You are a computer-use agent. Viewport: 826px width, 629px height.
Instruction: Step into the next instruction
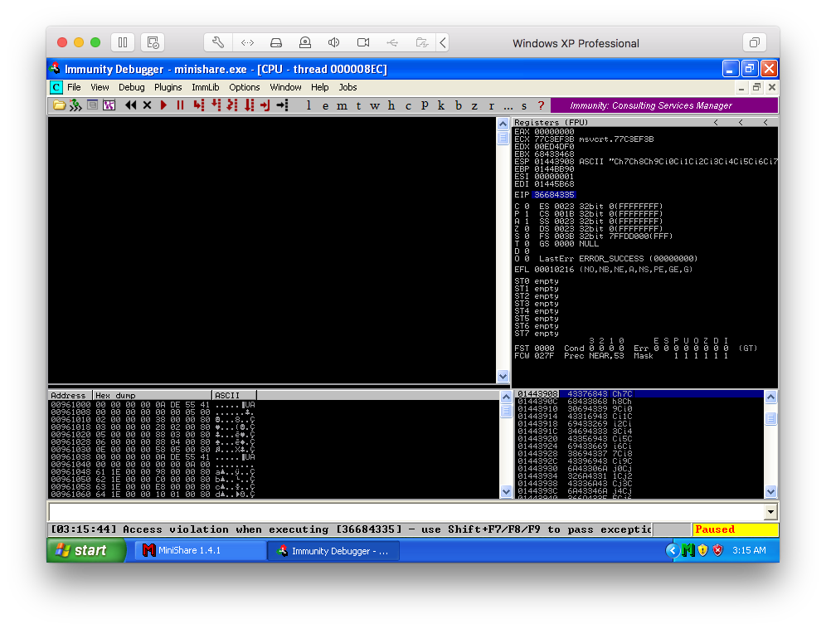(200, 105)
